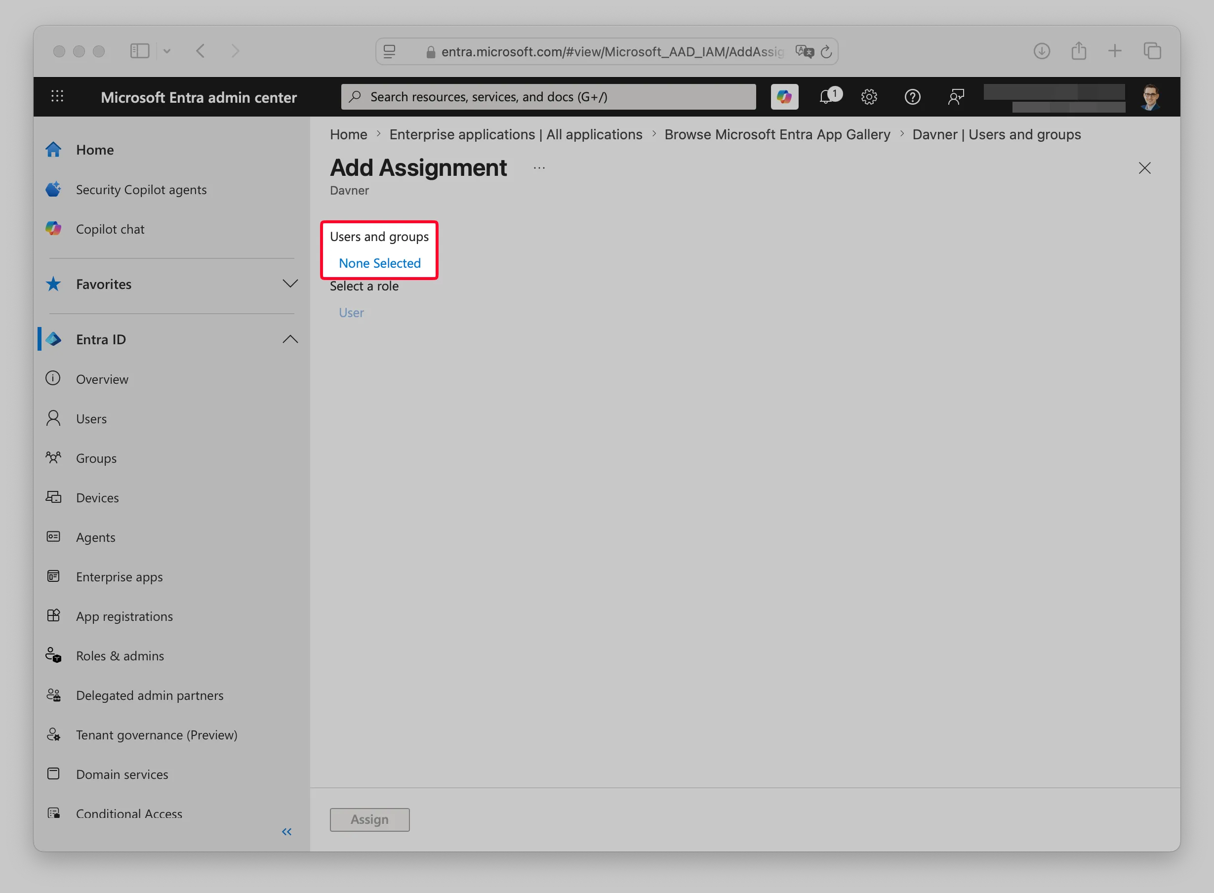The height and width of the screenshot is (893, 1214).
Task: Click the Safari translate icon
Action: [x=804, y=51]
